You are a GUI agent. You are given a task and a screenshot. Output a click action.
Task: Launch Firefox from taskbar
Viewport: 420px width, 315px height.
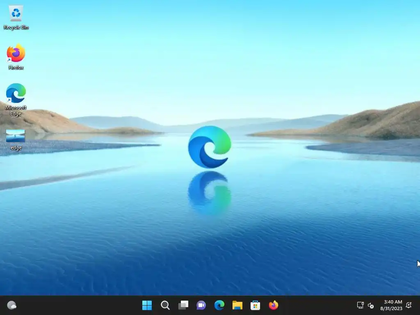tap(274, 305)
